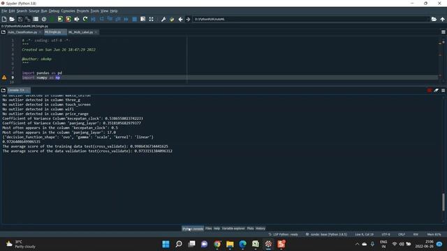Screen dimensions: 447x251
Task: Switch to the History tab
Action: tap(261, 228)
